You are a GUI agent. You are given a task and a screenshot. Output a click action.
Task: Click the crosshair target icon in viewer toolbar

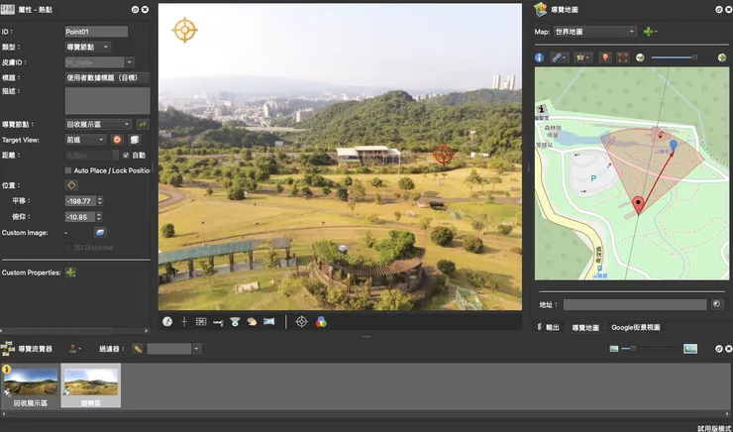[x=302, y=322]
